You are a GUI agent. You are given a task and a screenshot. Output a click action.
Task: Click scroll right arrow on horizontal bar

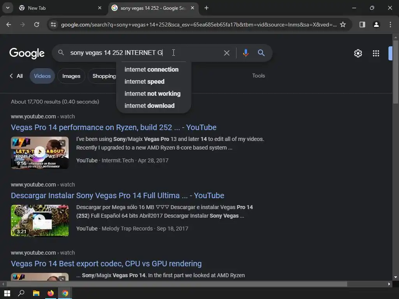coord(389,284)
